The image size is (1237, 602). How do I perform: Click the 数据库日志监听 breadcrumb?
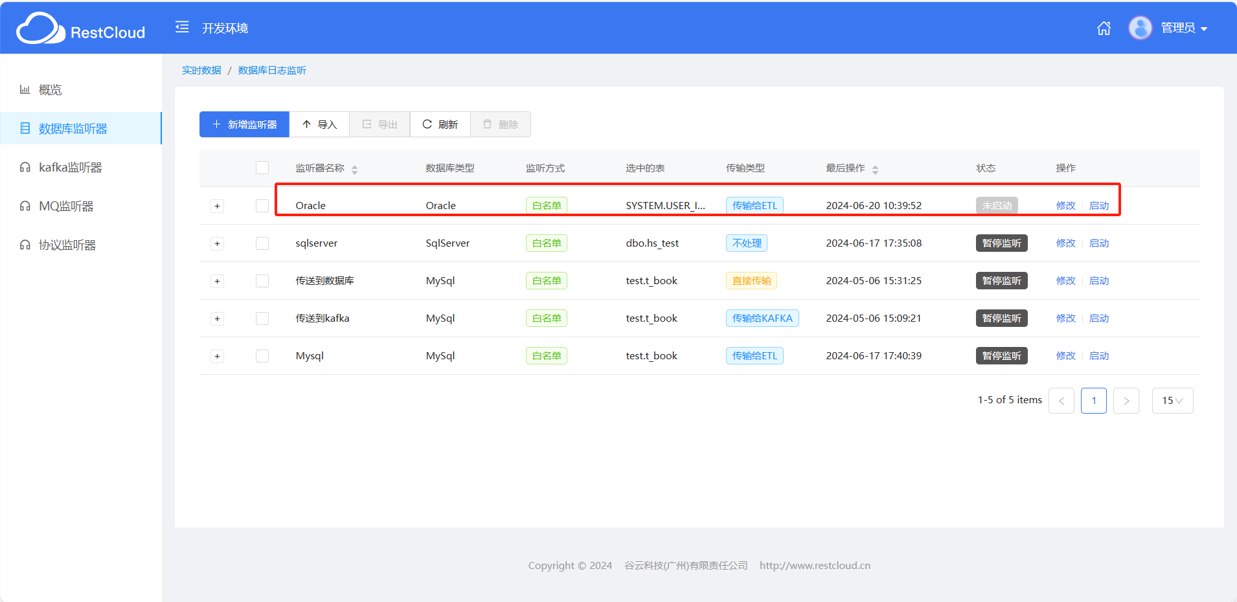(272, 70)
